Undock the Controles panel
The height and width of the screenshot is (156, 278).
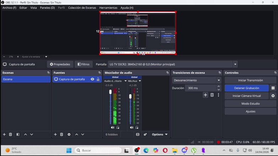(276, 73)
